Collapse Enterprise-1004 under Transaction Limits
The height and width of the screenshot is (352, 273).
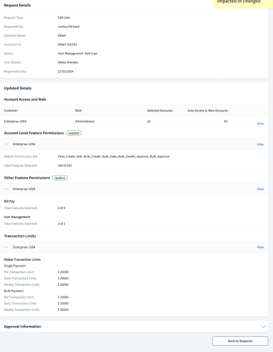coord(6,247)
